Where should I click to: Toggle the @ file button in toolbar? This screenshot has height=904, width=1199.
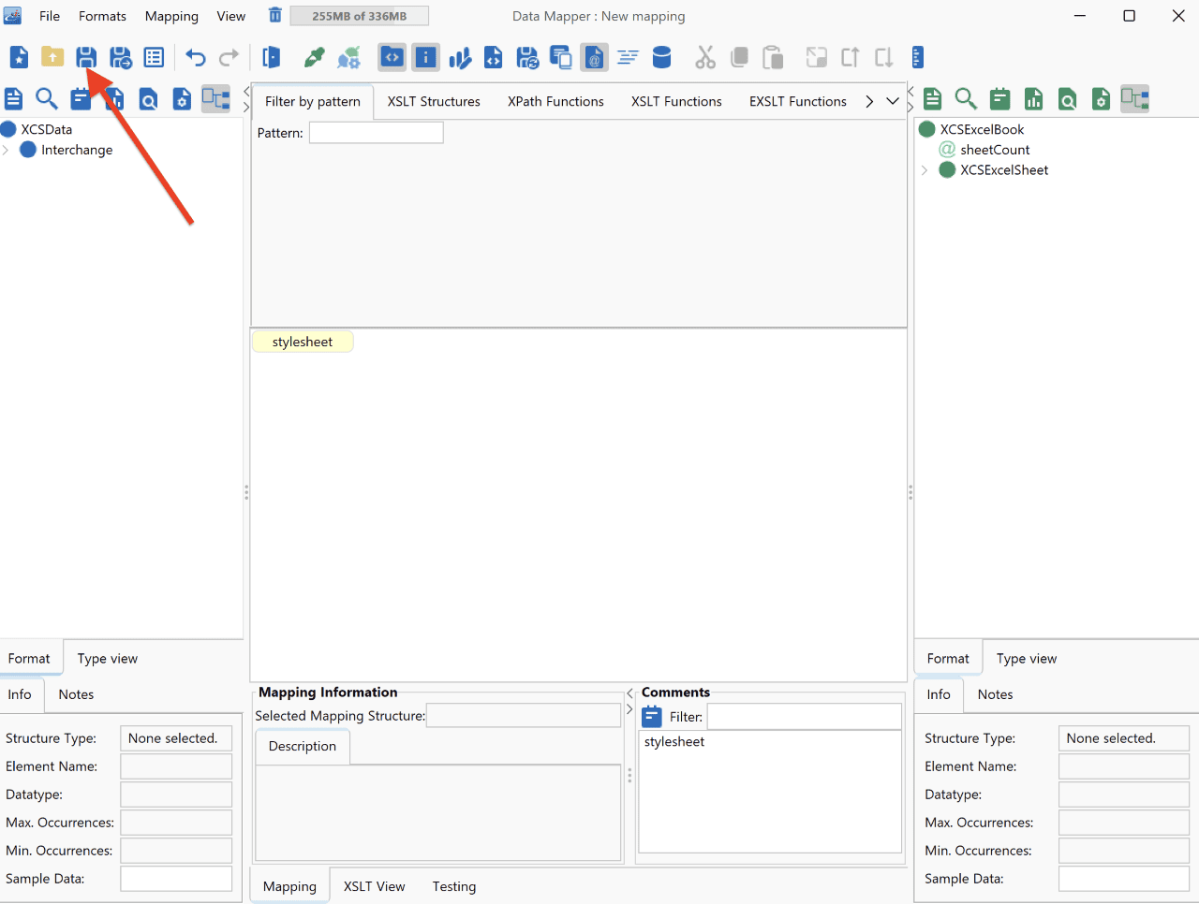point(594,57)
